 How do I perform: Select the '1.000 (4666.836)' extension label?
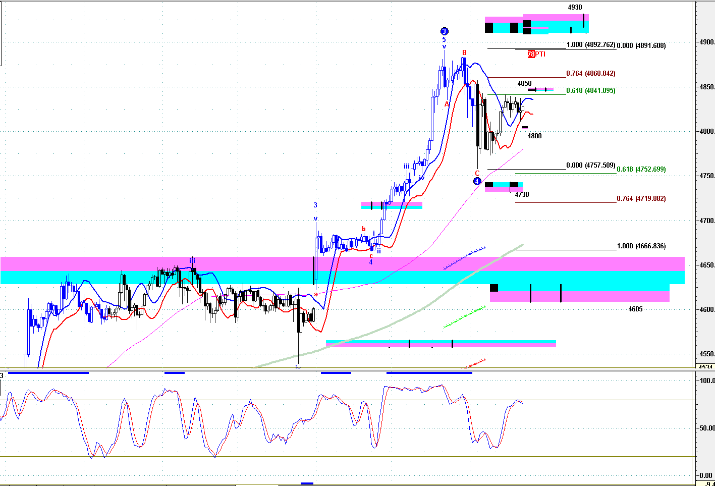click(641, 246)
